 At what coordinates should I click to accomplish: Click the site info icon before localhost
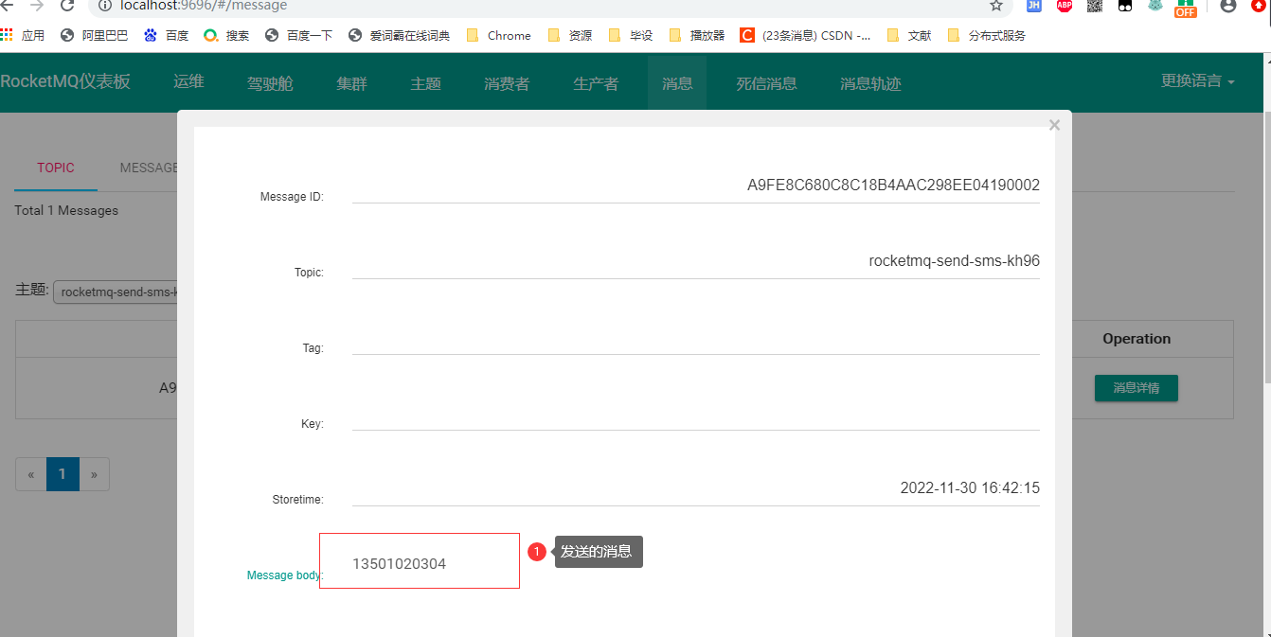pyautogui.click(x=105, y=6)
